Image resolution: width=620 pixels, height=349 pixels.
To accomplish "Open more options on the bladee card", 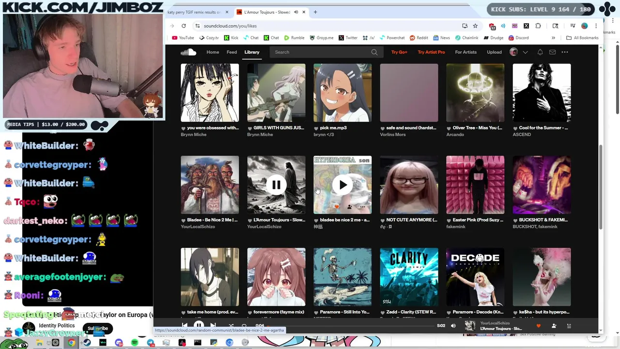I will (x=362, y=207).
